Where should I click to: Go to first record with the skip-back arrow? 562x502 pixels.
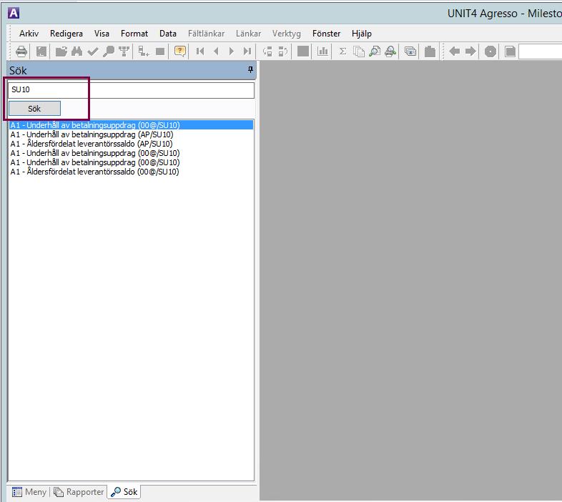tap(200, 51)
